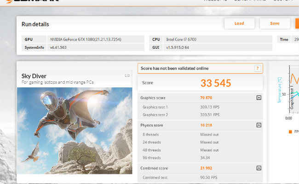Select Combined score value 21 992
The height and width of the screenshot is (184, 299).
(206, 168)
